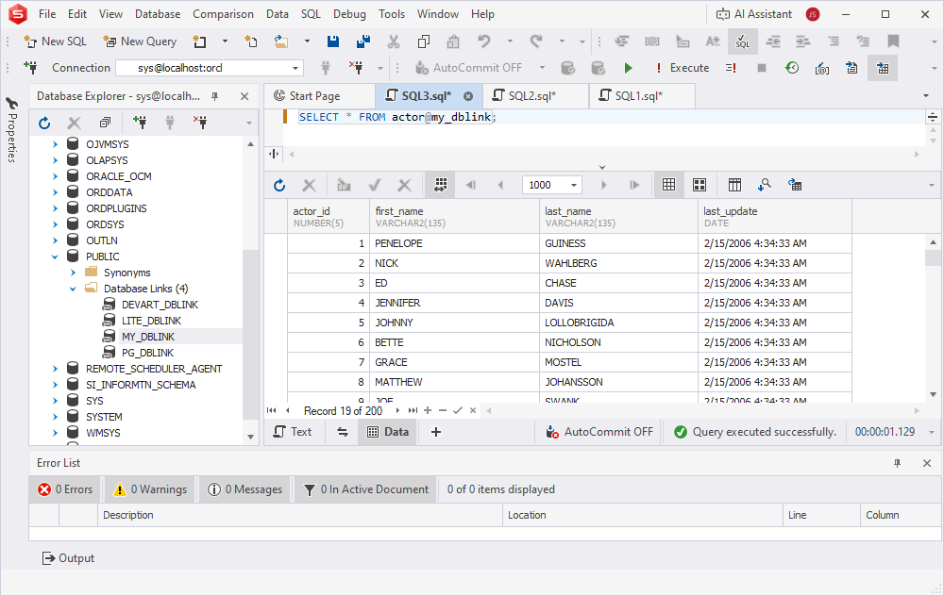Click the bookmark icon on the SQL toolbar
The height and width of the screenshot is (596, 944).
point(893,41)
